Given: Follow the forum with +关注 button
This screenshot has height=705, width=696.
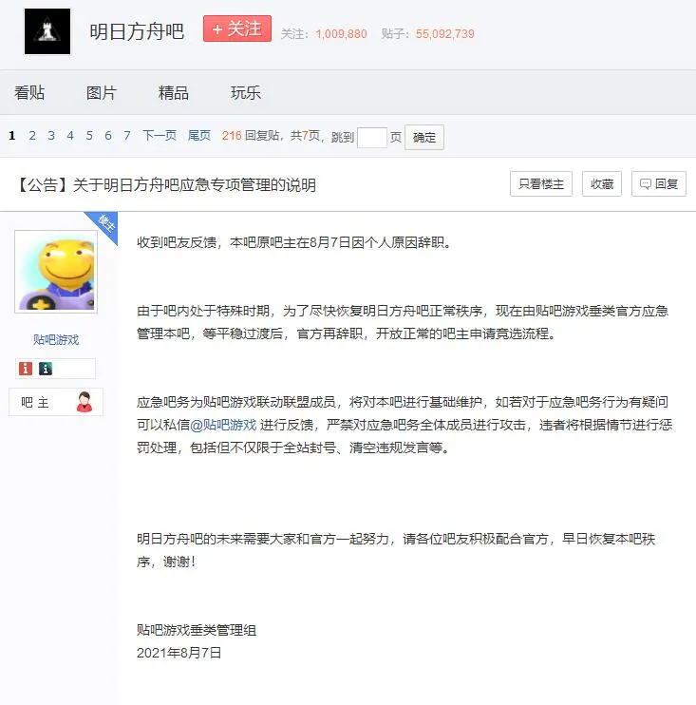Looking at the screenshot, I should click(237, 29).
